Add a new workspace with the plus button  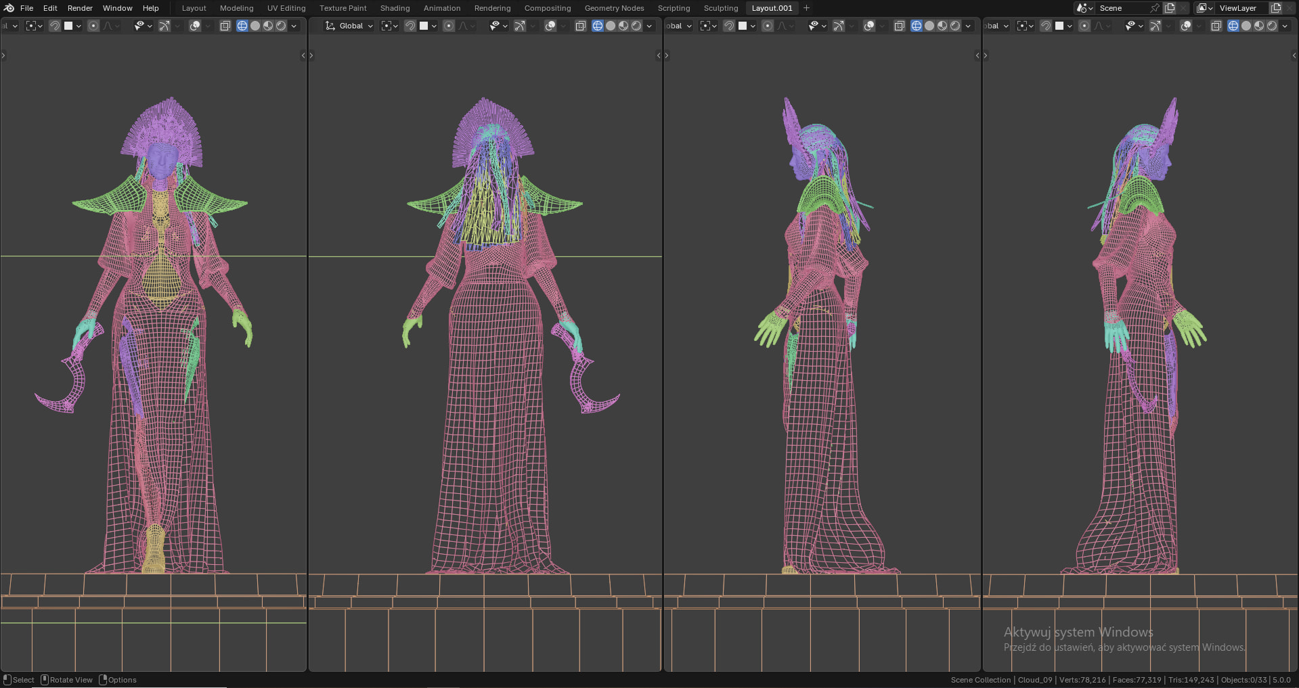(x=806, y=8)
